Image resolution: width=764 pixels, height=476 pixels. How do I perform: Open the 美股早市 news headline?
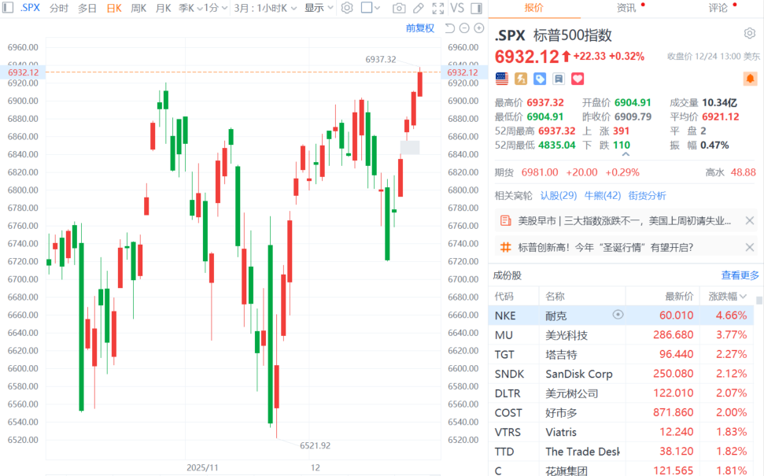(x=624, y=221)
